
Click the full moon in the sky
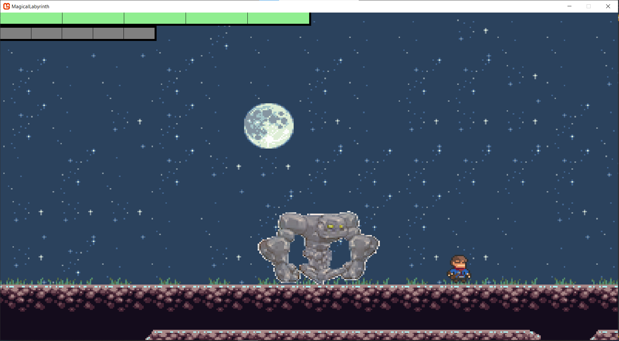[x=269, y=126]
